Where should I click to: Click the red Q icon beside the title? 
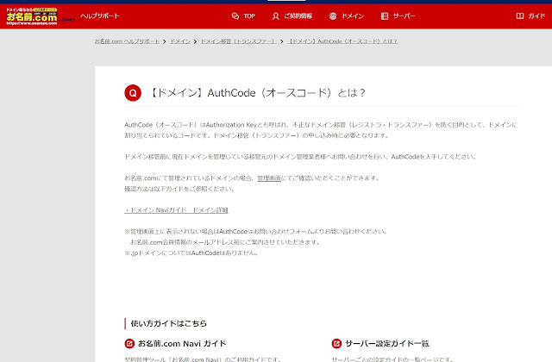133,93
